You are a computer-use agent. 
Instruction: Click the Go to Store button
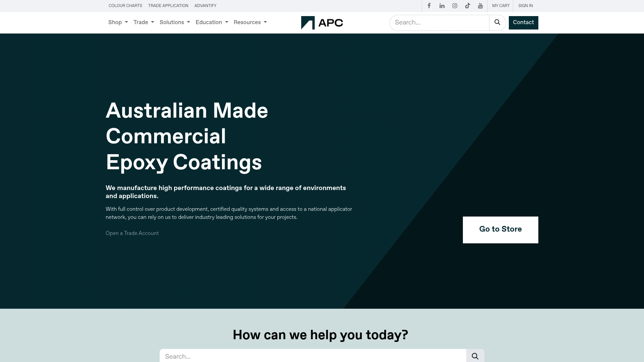(x=500, y=230)
